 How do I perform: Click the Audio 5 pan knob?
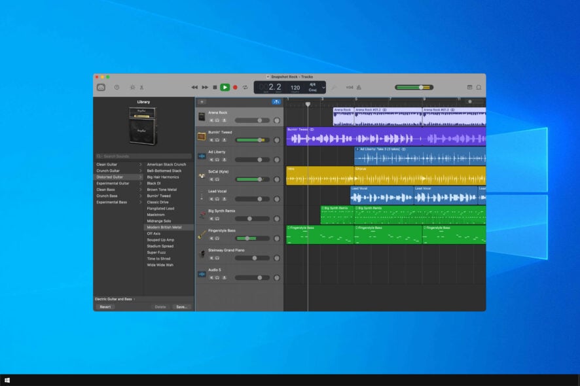coord(277,277)
